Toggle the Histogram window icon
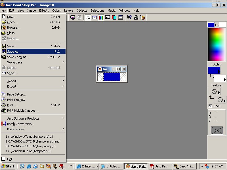This screenshot has width=227, height=170. click(x=108, y=18)
